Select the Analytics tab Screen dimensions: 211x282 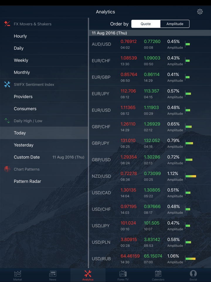tap(88, 275)
